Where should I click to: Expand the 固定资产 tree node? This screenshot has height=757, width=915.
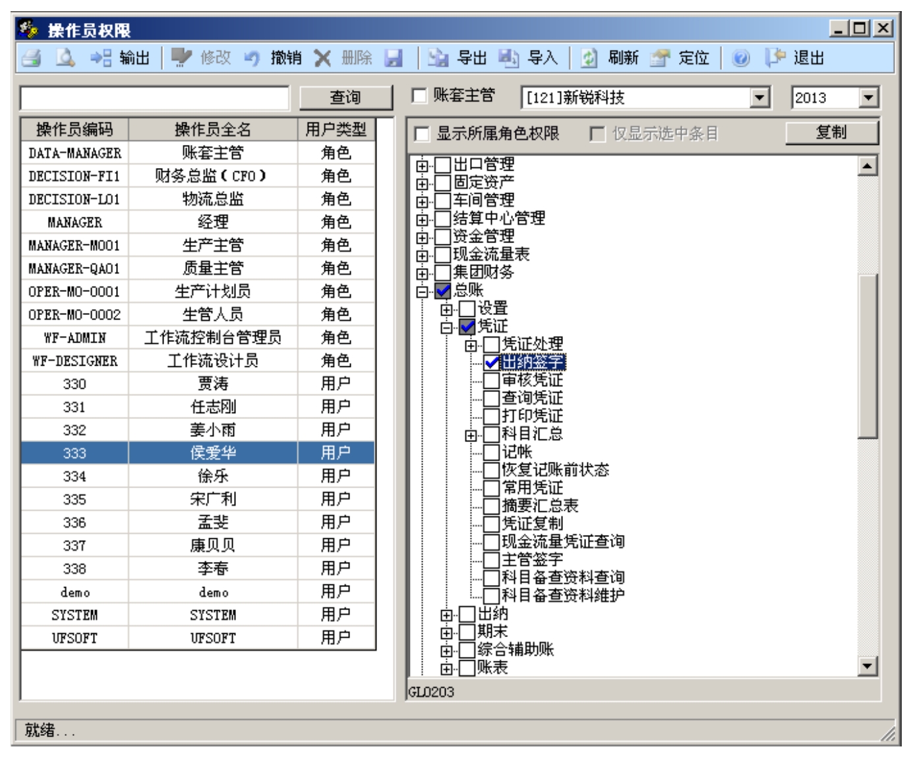tap(422, 183)
